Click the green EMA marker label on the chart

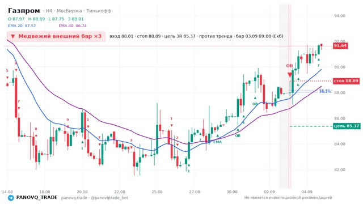coord(217,142)
